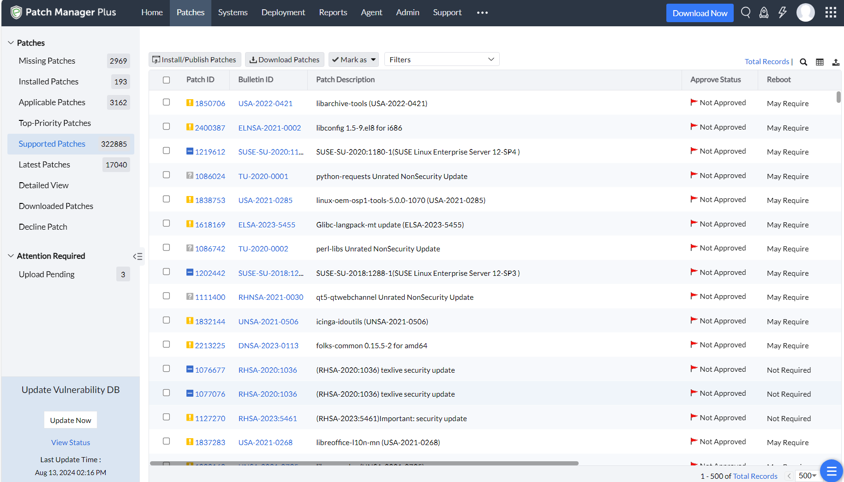Tick the select-all checkbox in table header

(167, 80)
